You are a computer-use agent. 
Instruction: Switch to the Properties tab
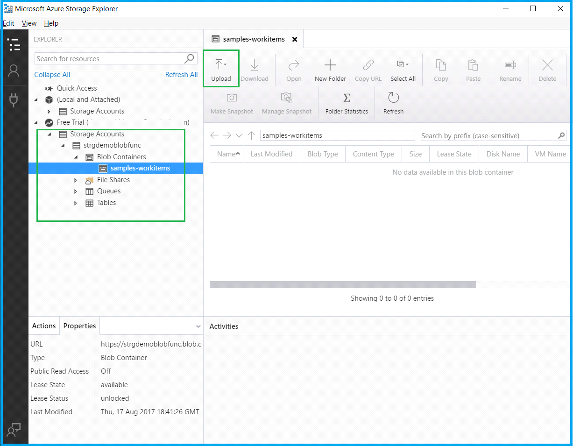click(79, 326)
